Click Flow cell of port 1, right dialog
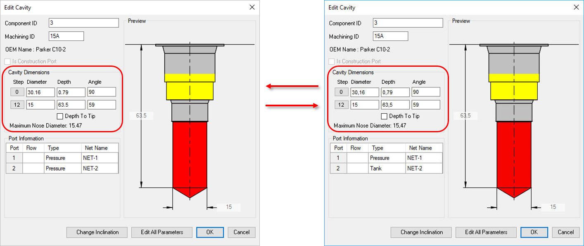The height and width of the screenshot is (246, 584). [358, 158]
